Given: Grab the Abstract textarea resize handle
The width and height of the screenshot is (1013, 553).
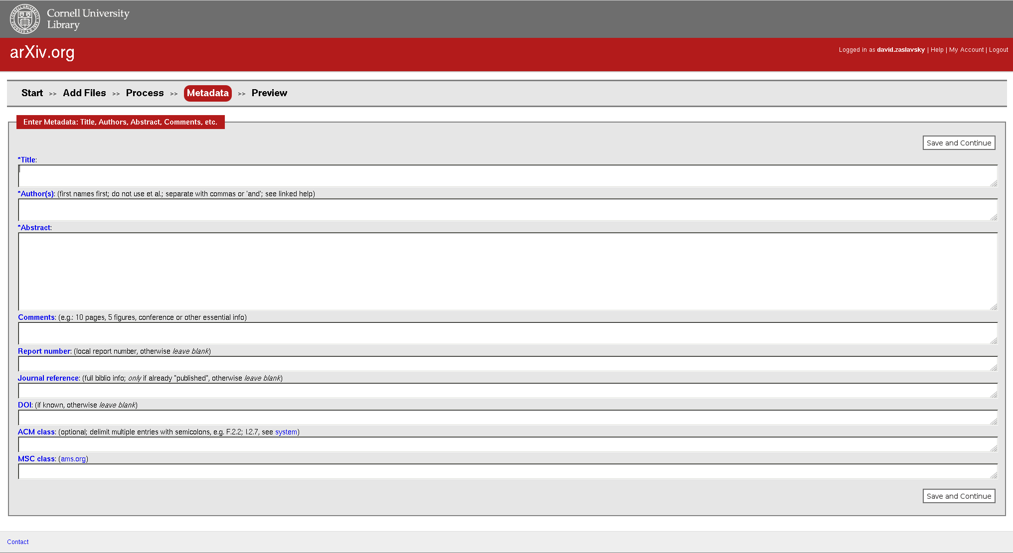Looking at the screenshot, I should coord(994,307).
